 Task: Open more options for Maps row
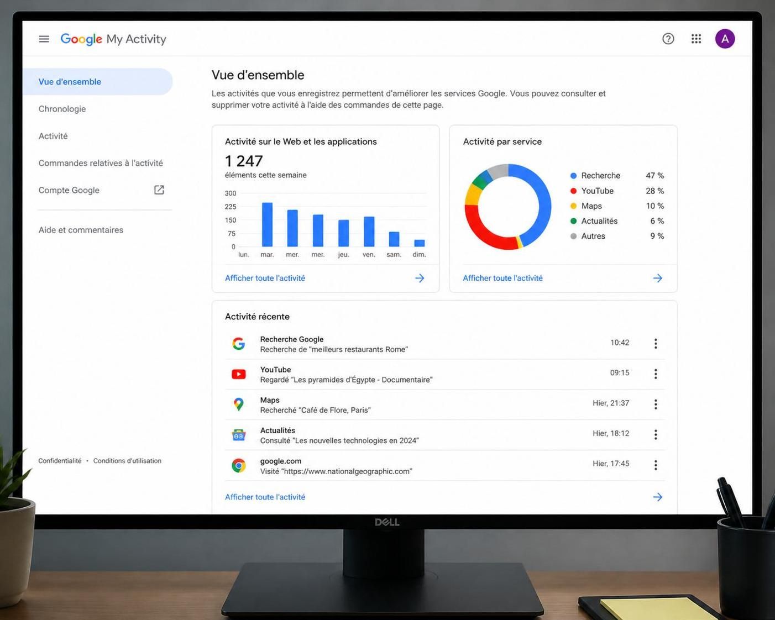coord(656,404)
